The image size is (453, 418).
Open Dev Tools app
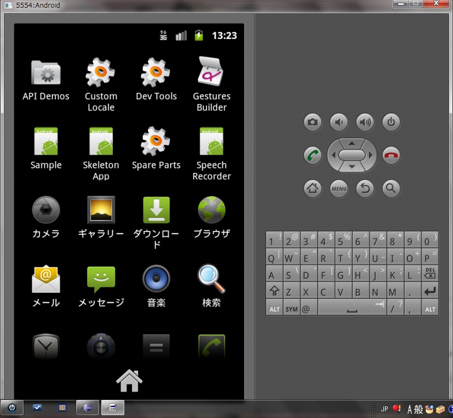click(156, 80)
